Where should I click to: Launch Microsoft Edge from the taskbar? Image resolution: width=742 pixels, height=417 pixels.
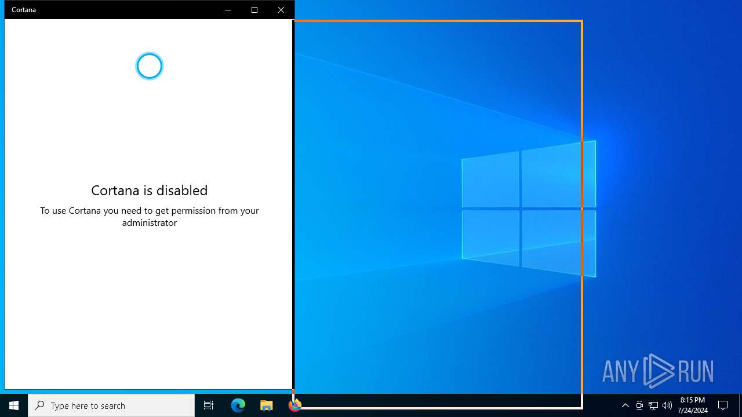pyautogui.click(x=238, y=405)
